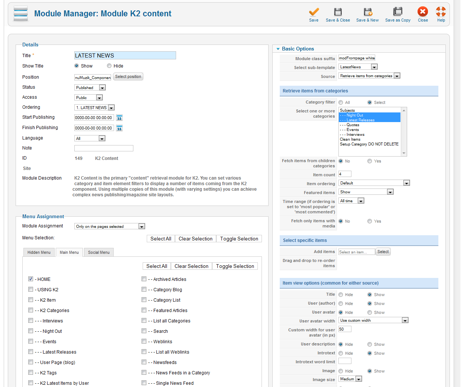The width and height of the screenshot is (464, 387).
Task: Click the Title input field
Action: click(x=125, y=55)
